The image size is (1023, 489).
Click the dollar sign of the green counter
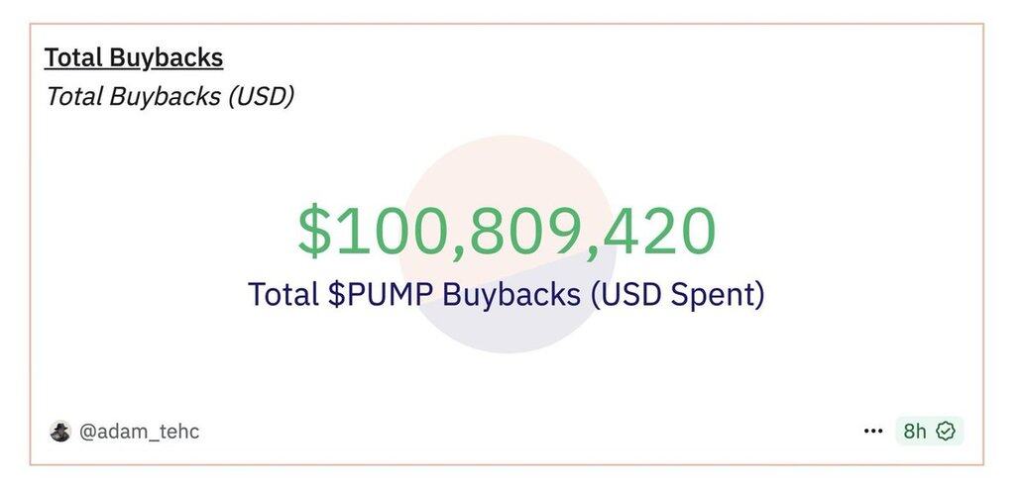tap(314, 231)
